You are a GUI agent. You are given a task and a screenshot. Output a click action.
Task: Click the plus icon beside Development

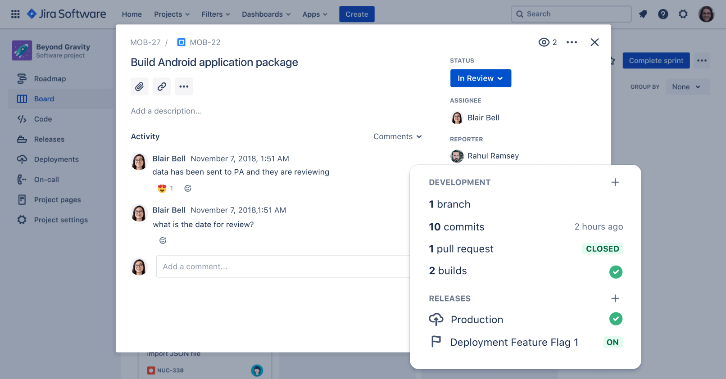[x=615, y=182]
